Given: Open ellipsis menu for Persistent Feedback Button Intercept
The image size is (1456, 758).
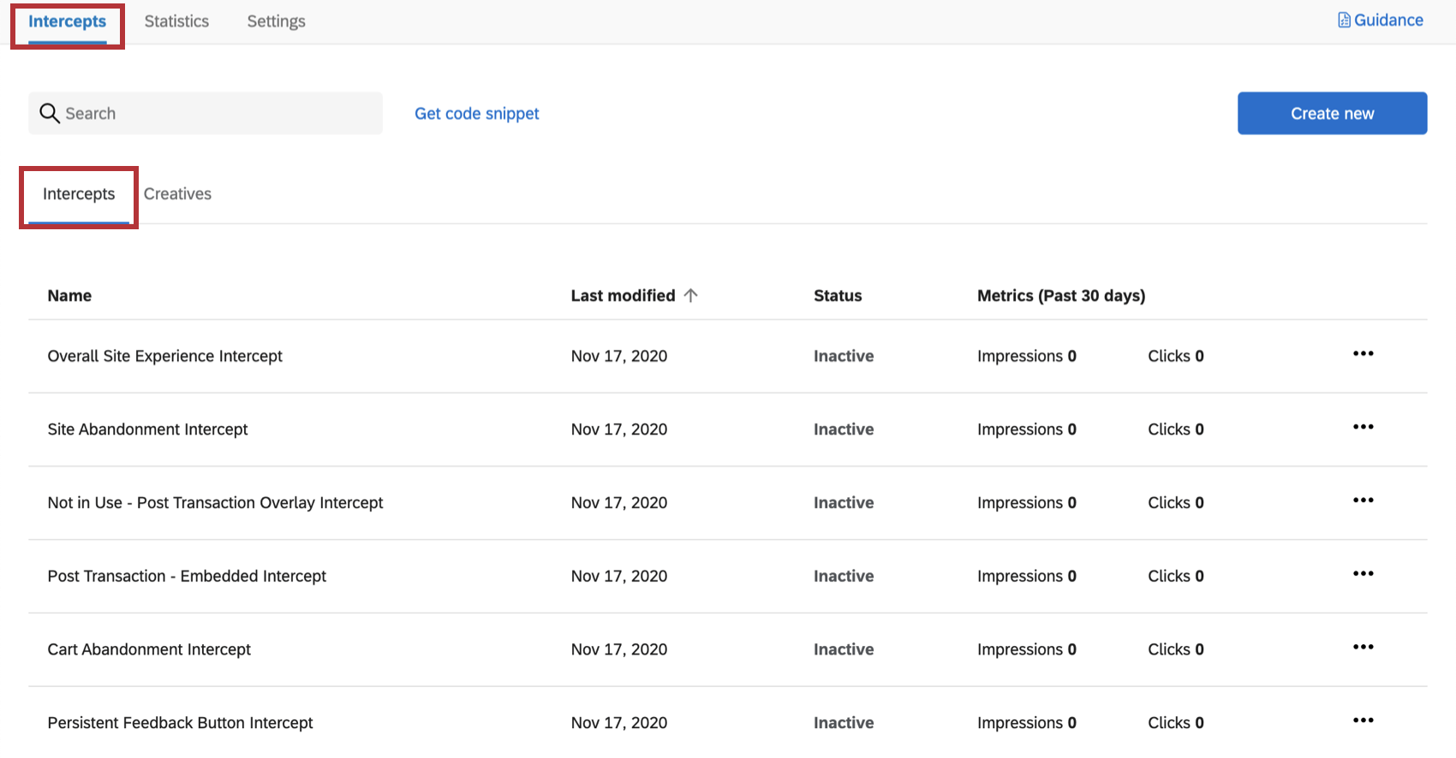Looking at the screenshot, I should tap(1363, 721).
